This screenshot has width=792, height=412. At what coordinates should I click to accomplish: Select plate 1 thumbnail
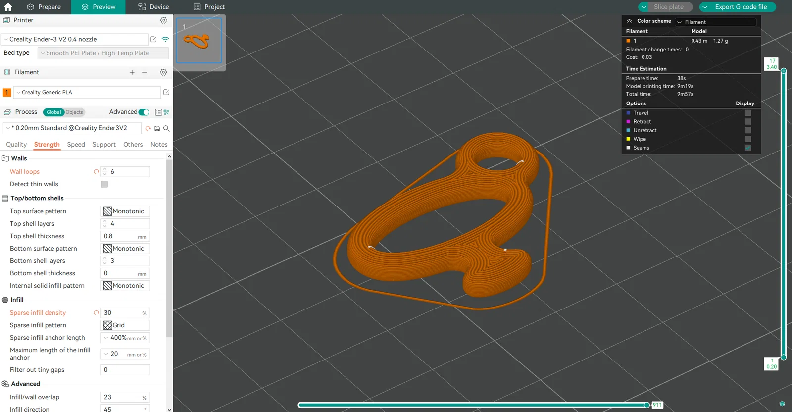coord(199,41)
